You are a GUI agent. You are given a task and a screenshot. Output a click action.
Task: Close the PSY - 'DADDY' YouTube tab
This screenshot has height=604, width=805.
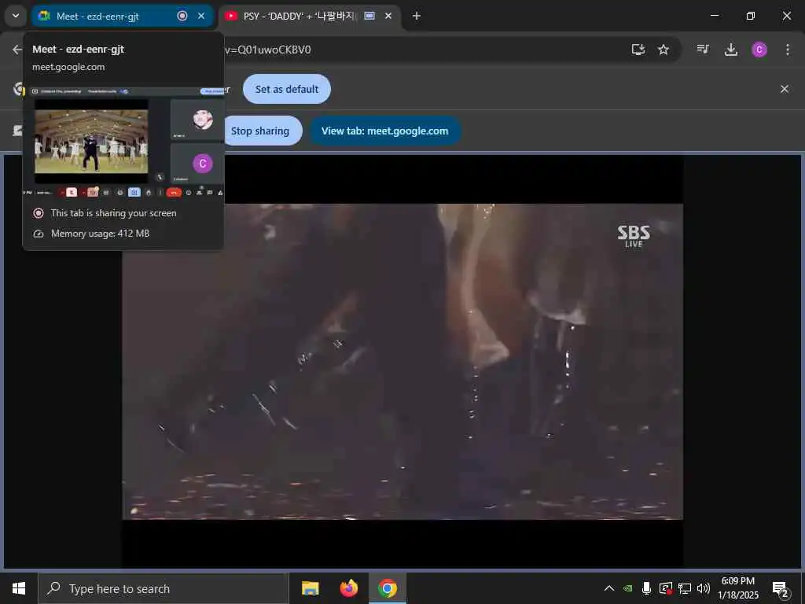tap(388, 16)
